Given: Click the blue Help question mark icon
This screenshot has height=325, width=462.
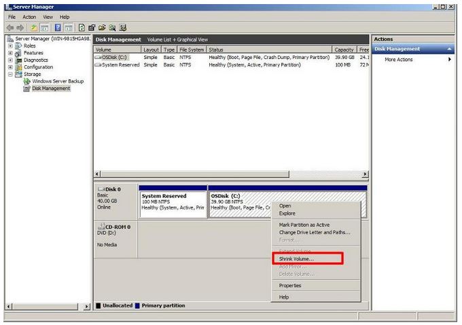Looking at the screenshot, I should pos(58,28).
